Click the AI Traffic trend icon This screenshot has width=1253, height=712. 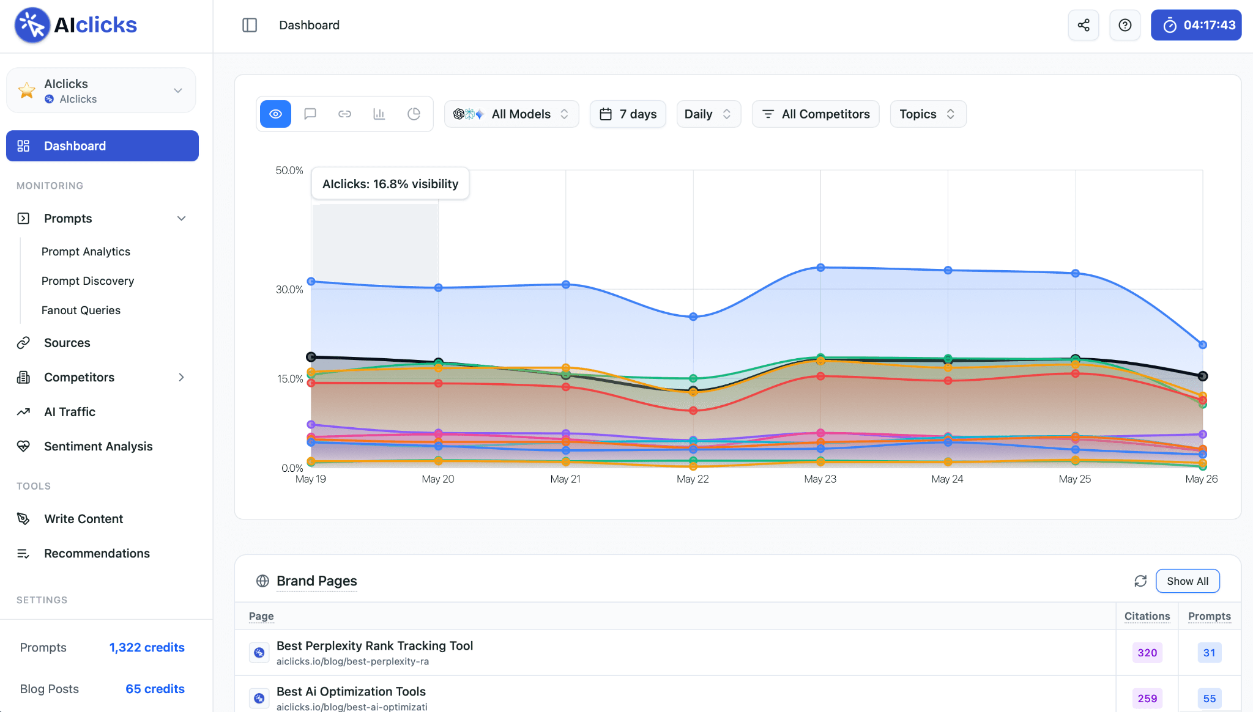click(x=23, y=412)
